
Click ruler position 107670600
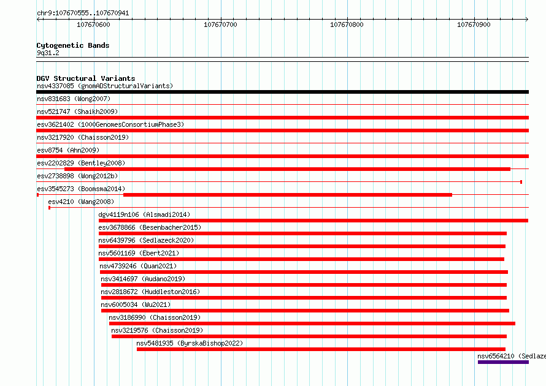click(x=93, y=25)
